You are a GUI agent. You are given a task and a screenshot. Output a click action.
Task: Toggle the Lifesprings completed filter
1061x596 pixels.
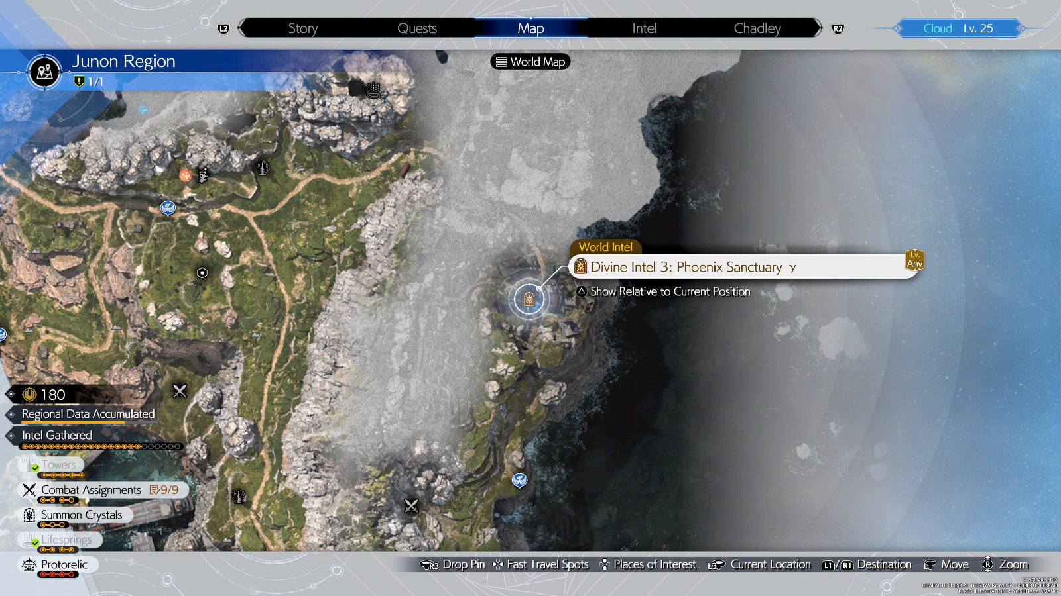pos(58,540)
